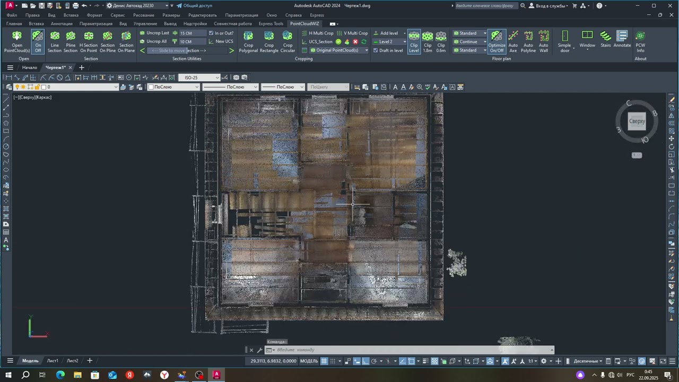The image size is (679, 382).
Task: Launch the Auto Wall tool
Action: point(544,41)
